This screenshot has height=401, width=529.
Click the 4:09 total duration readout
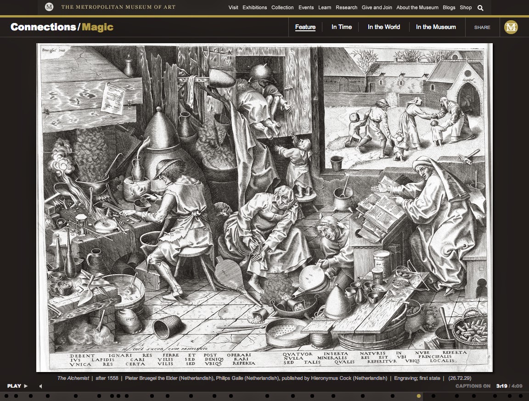517,386
